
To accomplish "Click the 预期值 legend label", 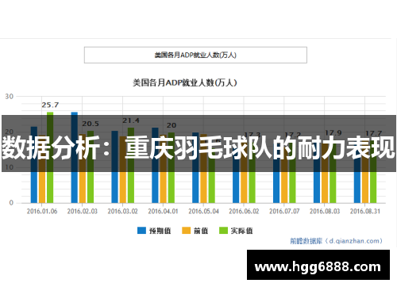I will pyautogui.click(x=160, y=231).
